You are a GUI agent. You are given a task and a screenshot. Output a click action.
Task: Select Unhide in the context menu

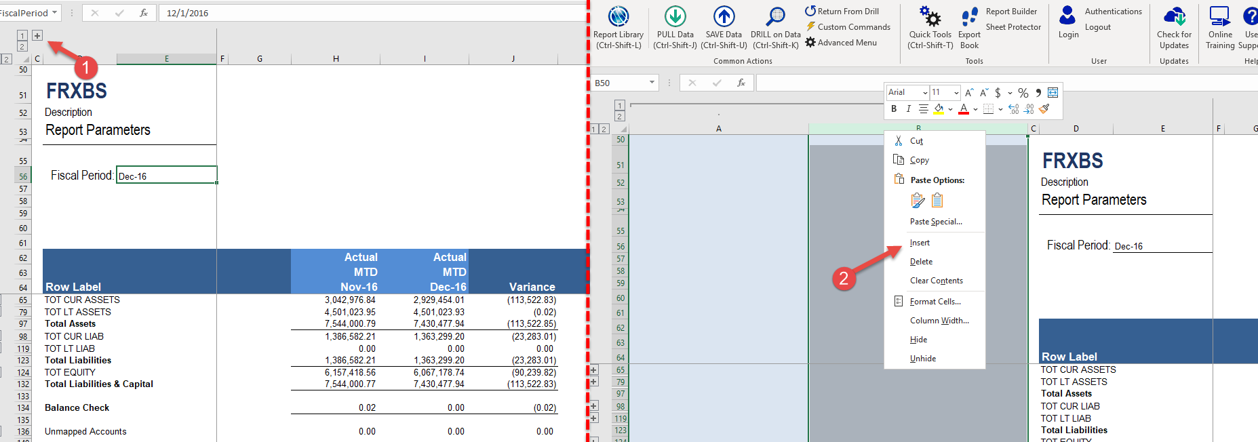(922, 359)
